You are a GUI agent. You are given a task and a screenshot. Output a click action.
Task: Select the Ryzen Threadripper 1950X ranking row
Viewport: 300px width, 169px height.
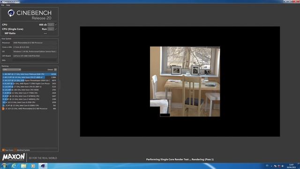tap(29, 80)
